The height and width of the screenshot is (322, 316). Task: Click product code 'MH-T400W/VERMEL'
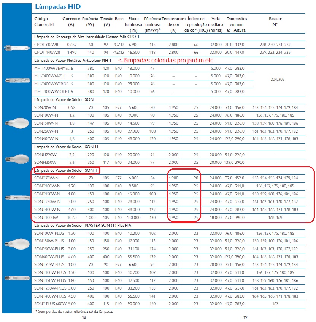click(52, 68)
